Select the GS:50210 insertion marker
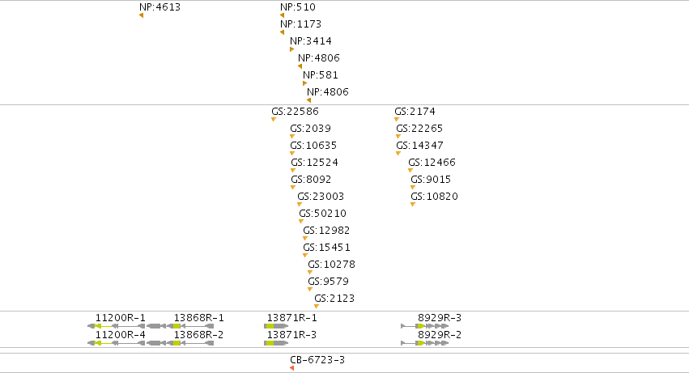This screenshot has width=689, height=373. tap(301, 222)
